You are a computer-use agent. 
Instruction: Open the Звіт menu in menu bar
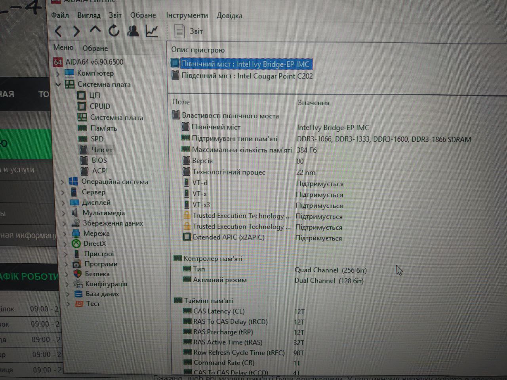tap(115, 15)
